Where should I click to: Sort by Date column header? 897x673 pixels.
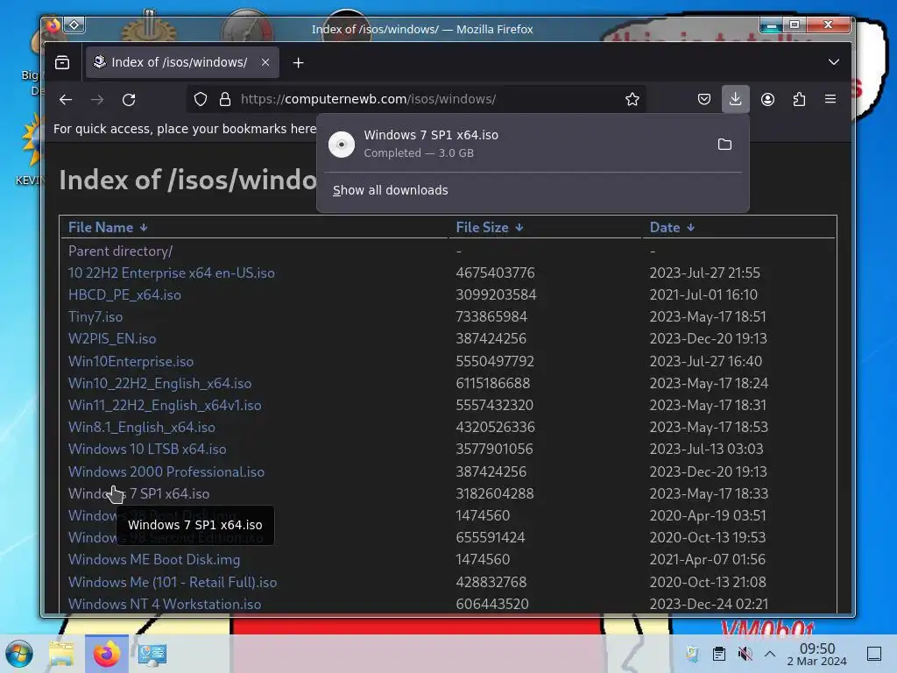tap(665, 227)
